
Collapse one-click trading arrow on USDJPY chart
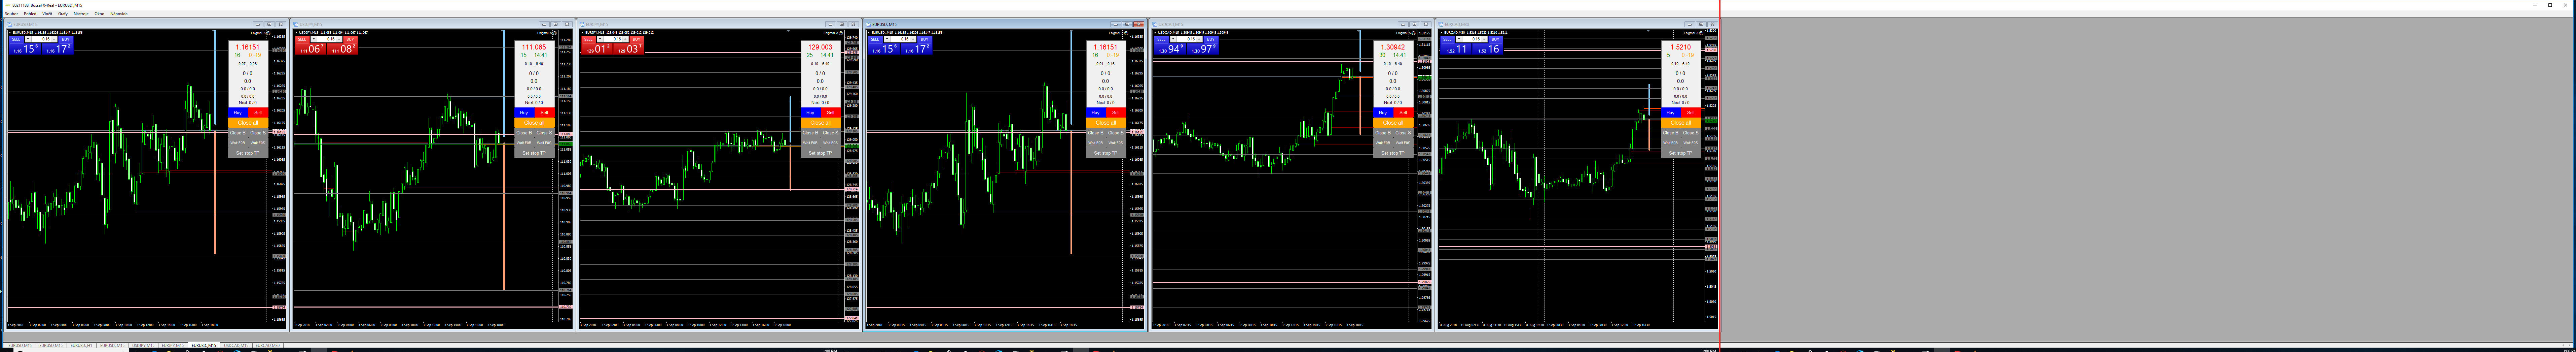296,33
